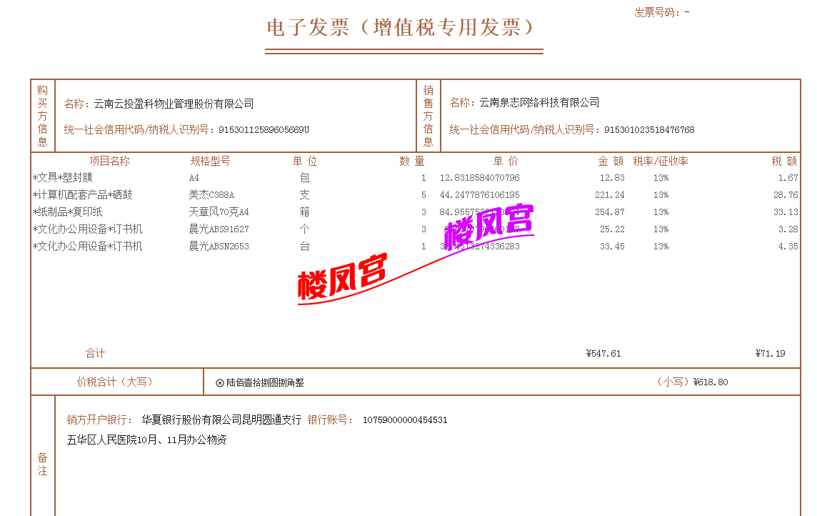The image size is (817, 516).
Task: Select the *计算机配套产品*硒鼓 item row
Action: tap(83, 195)
